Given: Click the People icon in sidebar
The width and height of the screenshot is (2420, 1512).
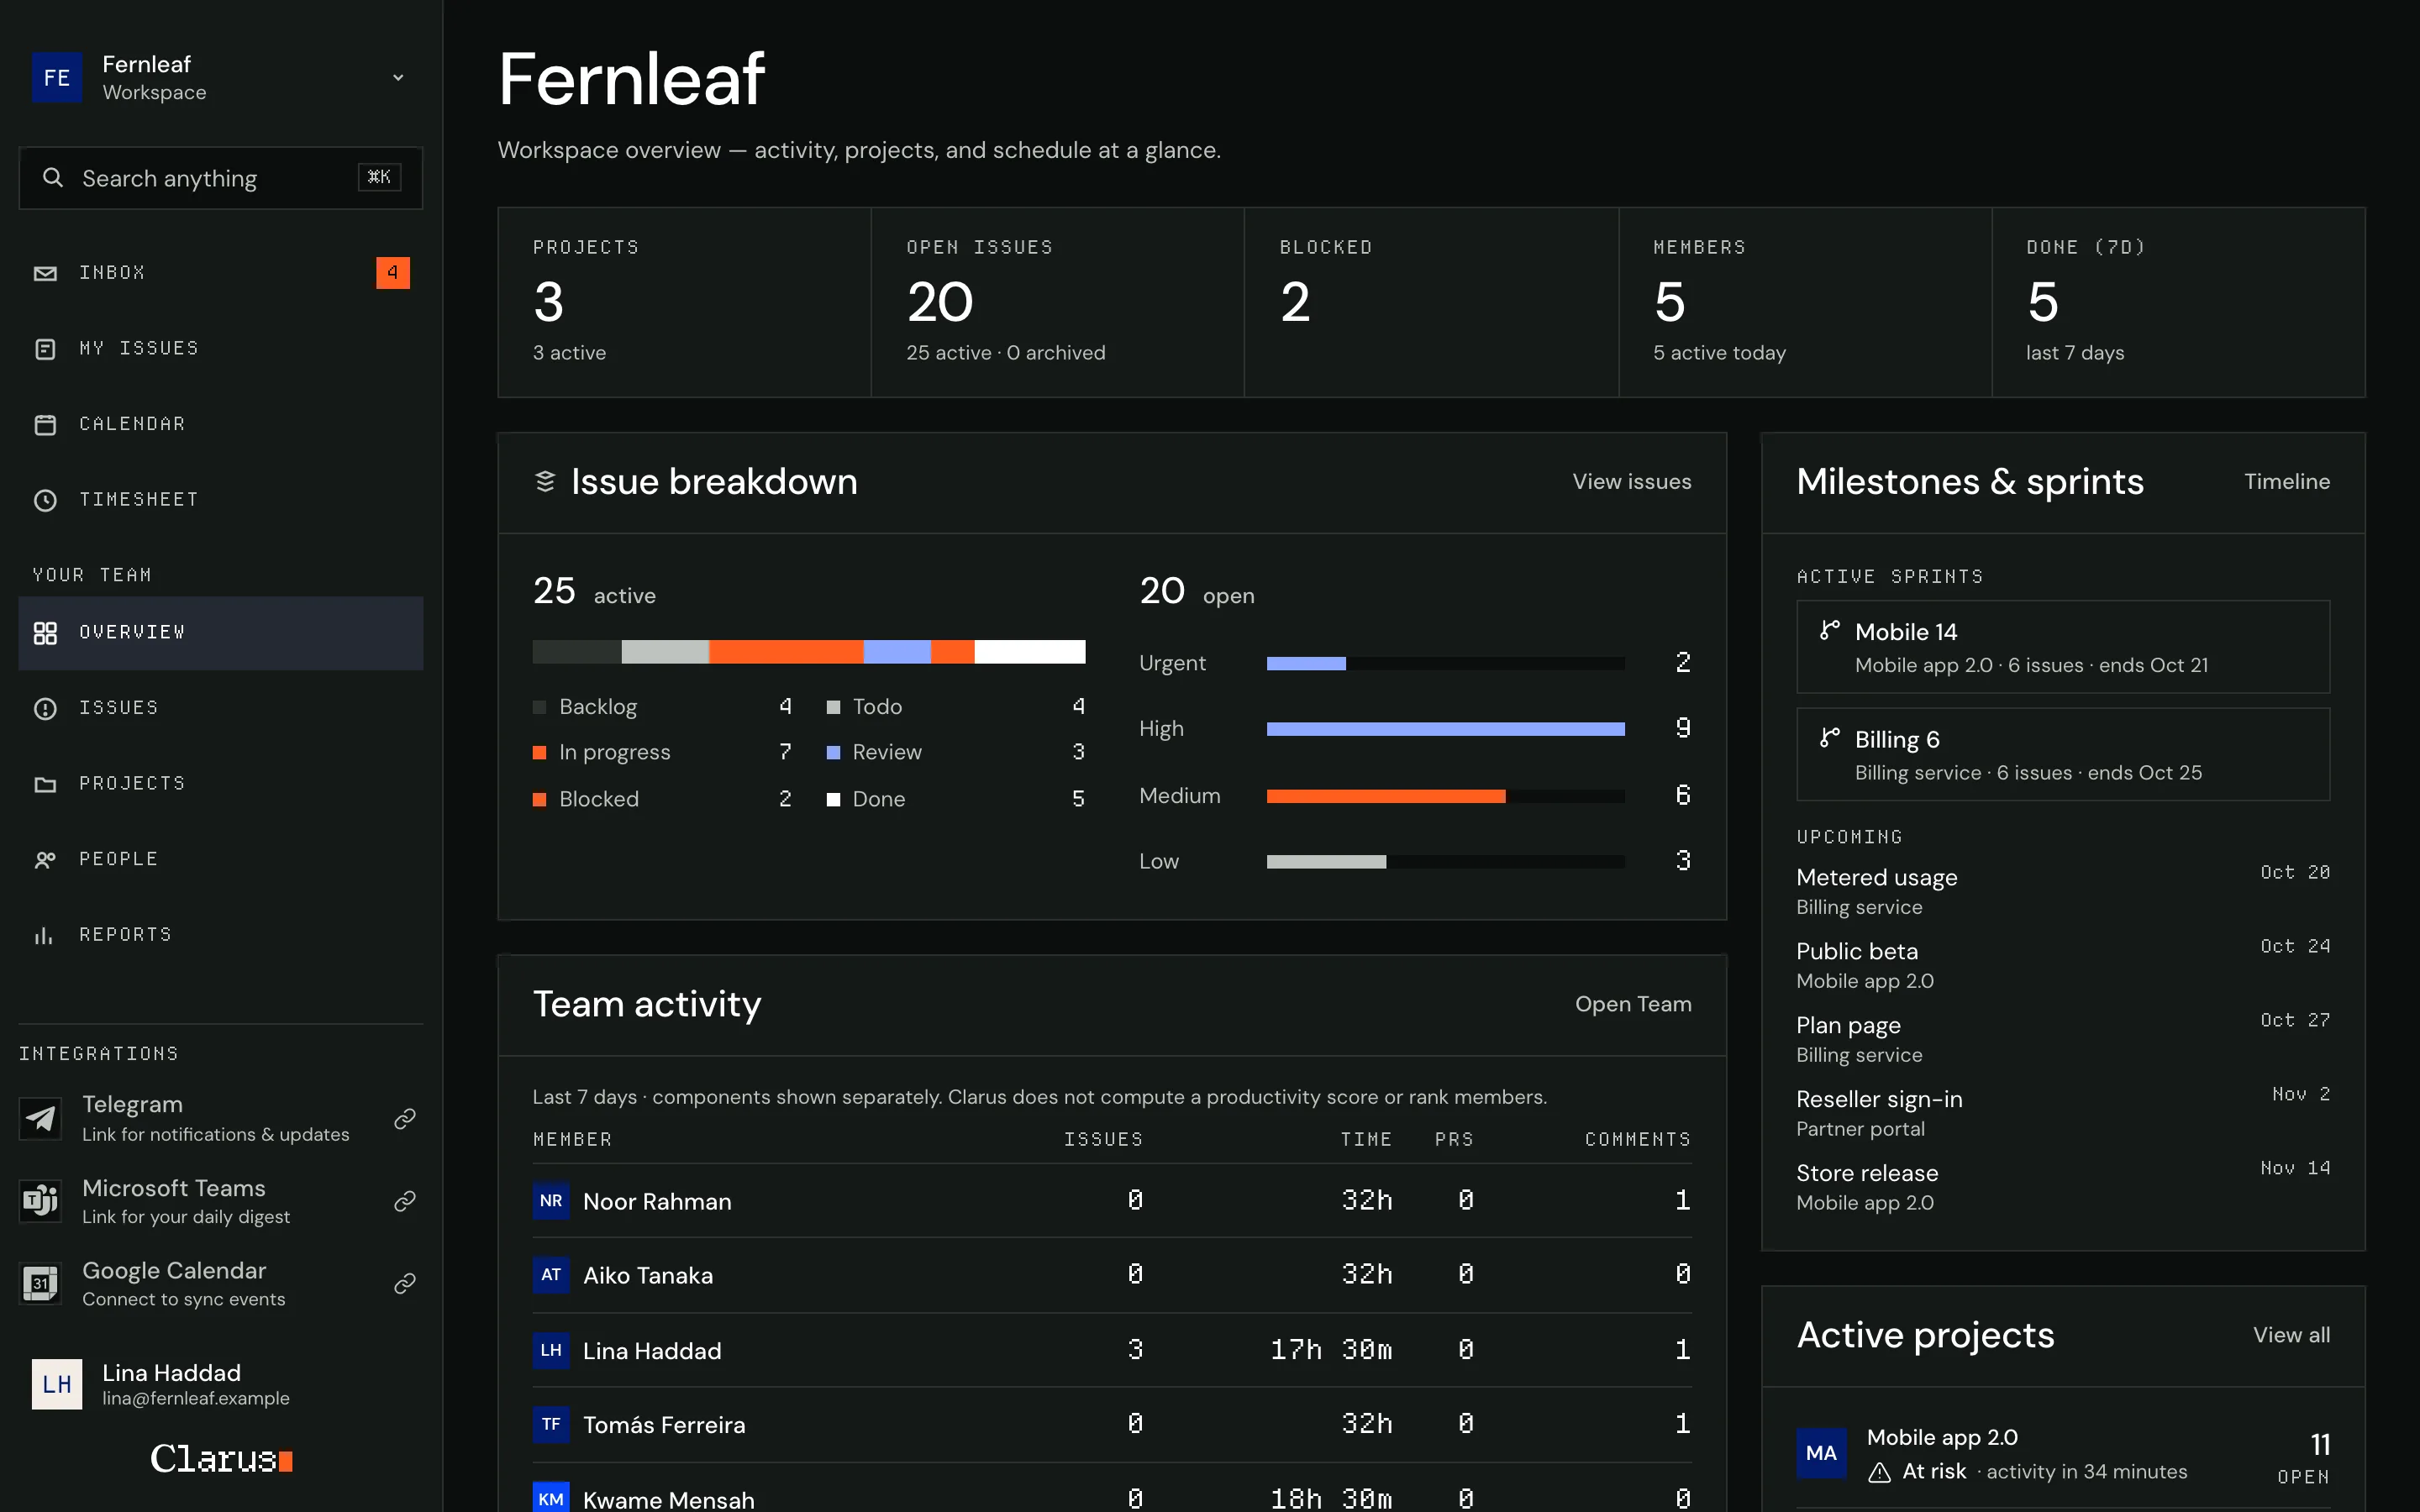Looking at the screenshot, I should tap(45, 860).
